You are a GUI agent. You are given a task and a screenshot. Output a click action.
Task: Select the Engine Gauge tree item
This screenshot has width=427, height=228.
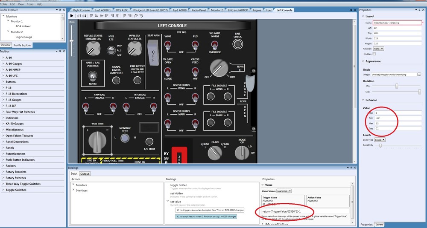pyautogui.click(x=23, y=37)
